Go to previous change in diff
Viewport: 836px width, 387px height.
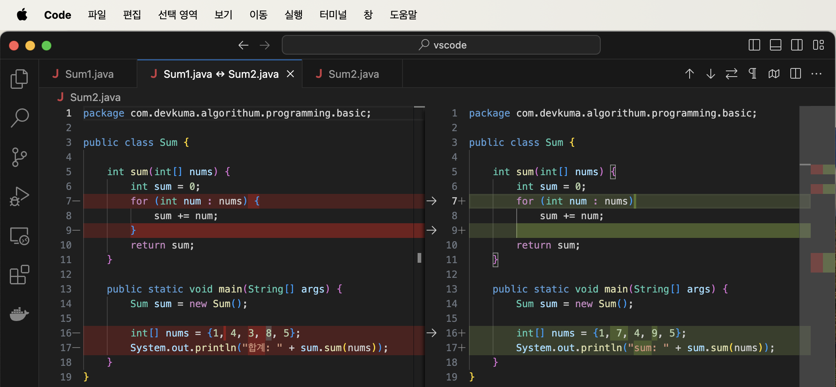pyautogui.click(x=690, y=74)
